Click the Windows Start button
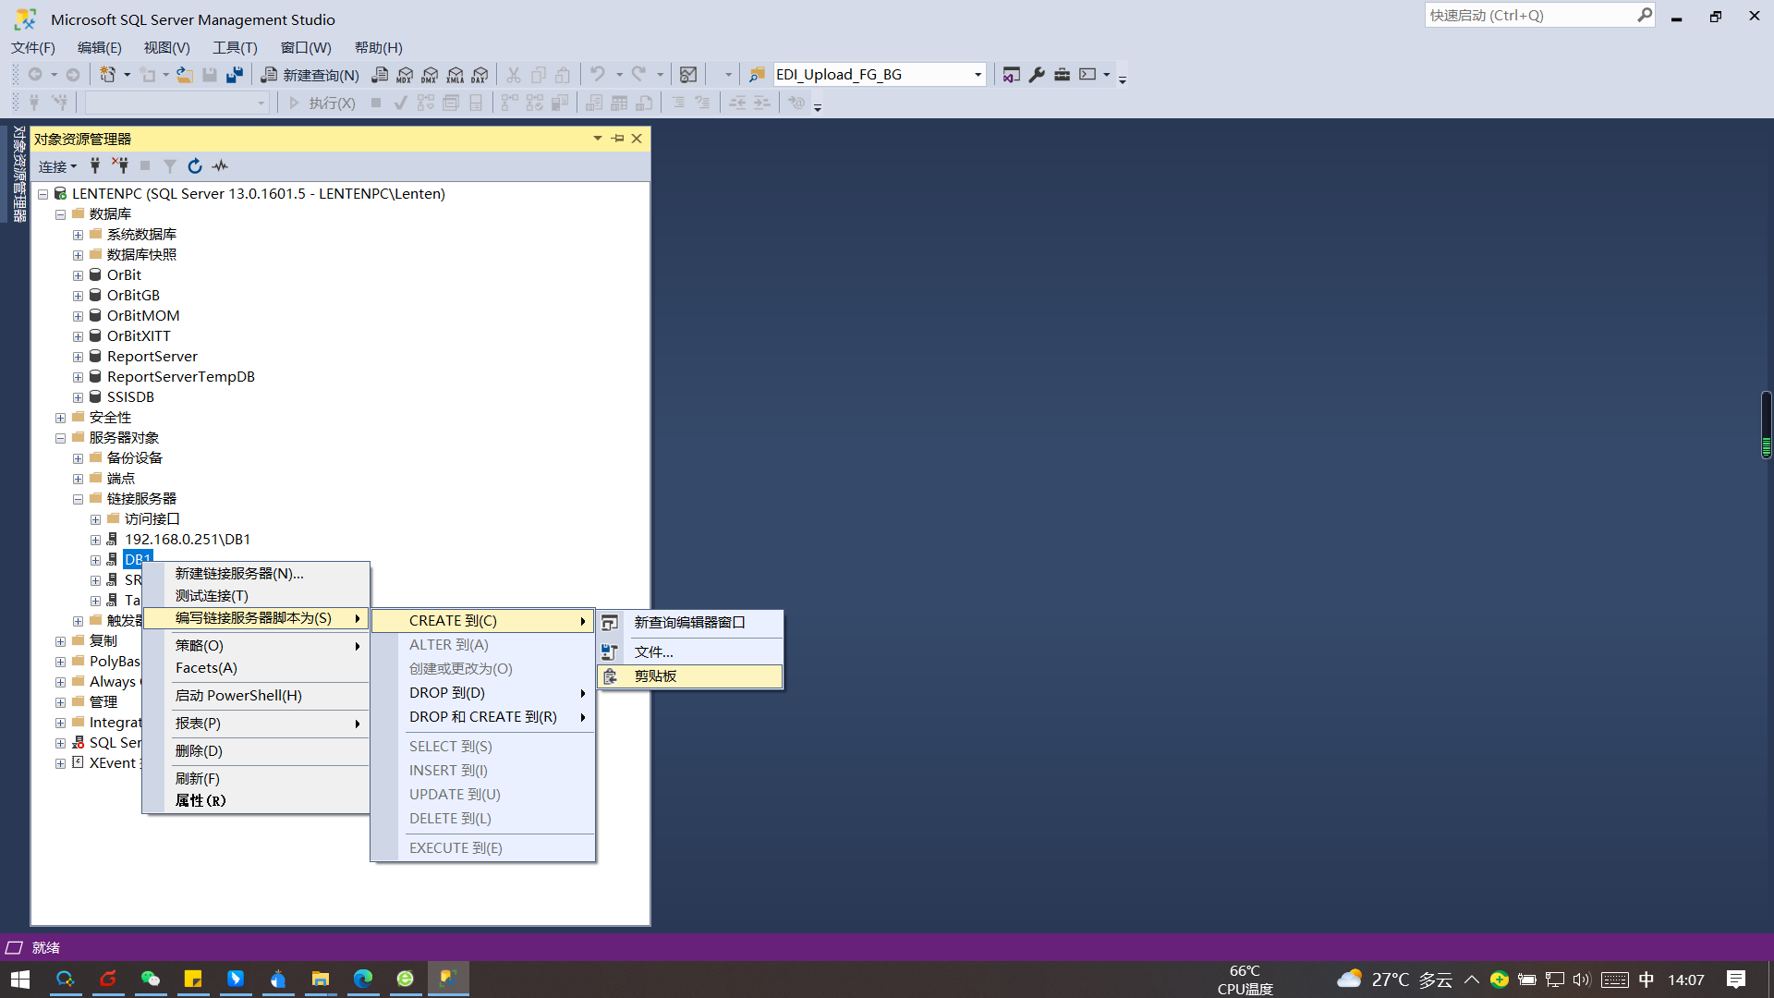1774x998 pixels. pyautogui.click(x=20, y=979)
